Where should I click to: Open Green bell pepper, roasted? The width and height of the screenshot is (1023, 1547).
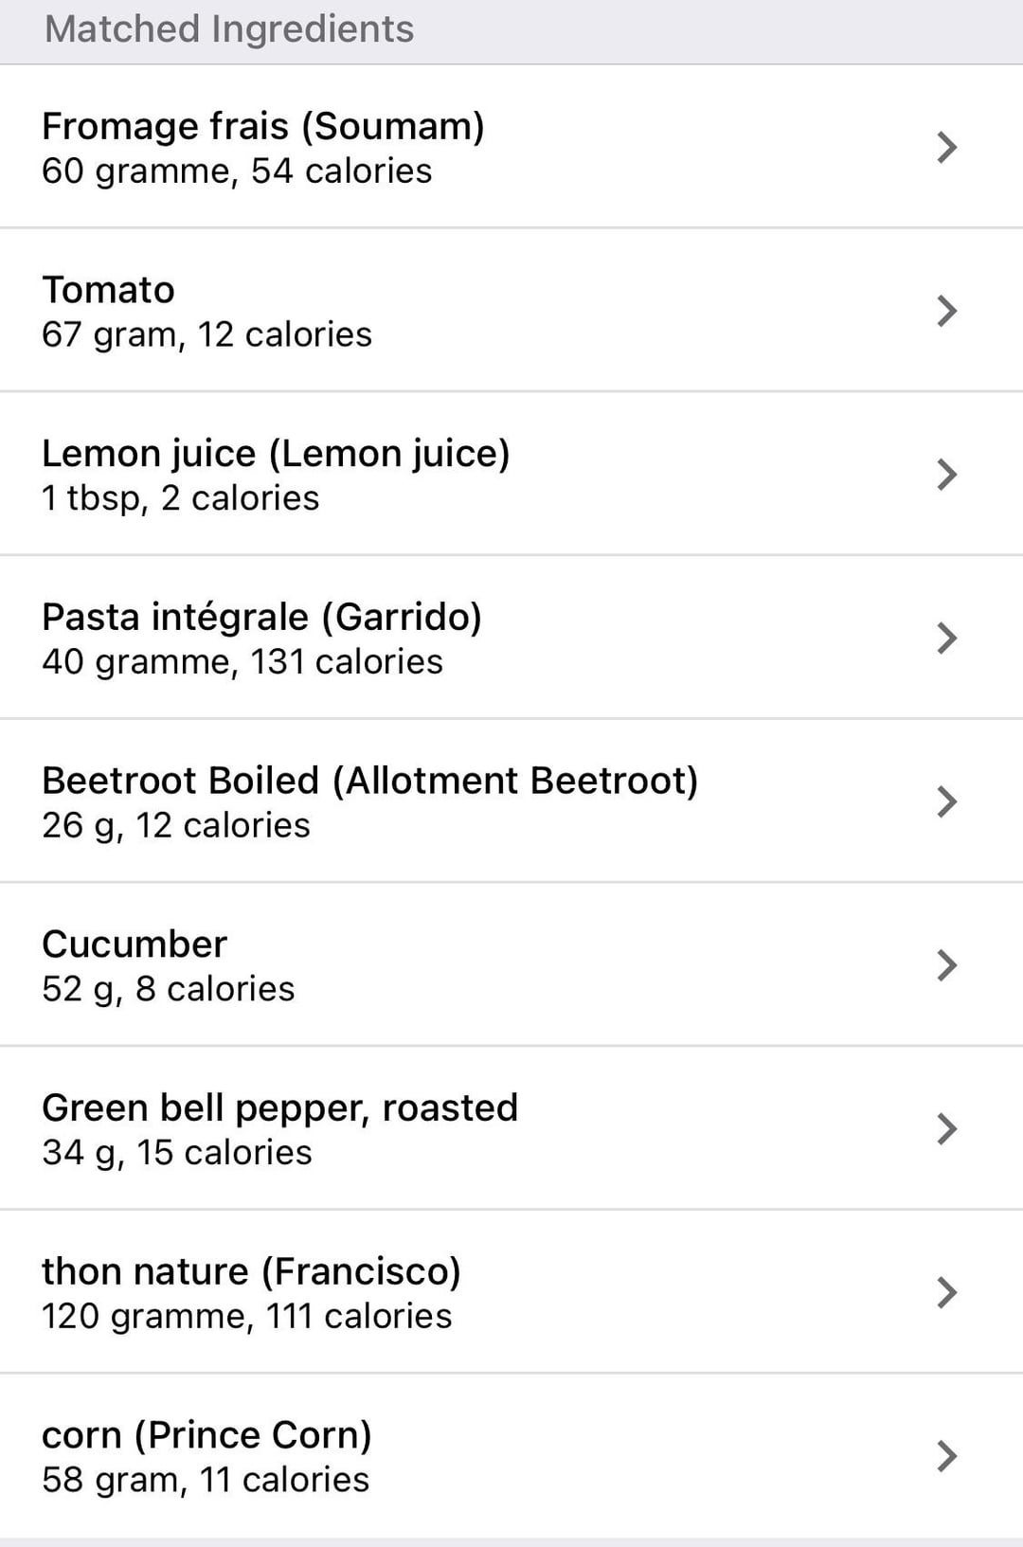pyautogui.click(x=279, y=1128)
